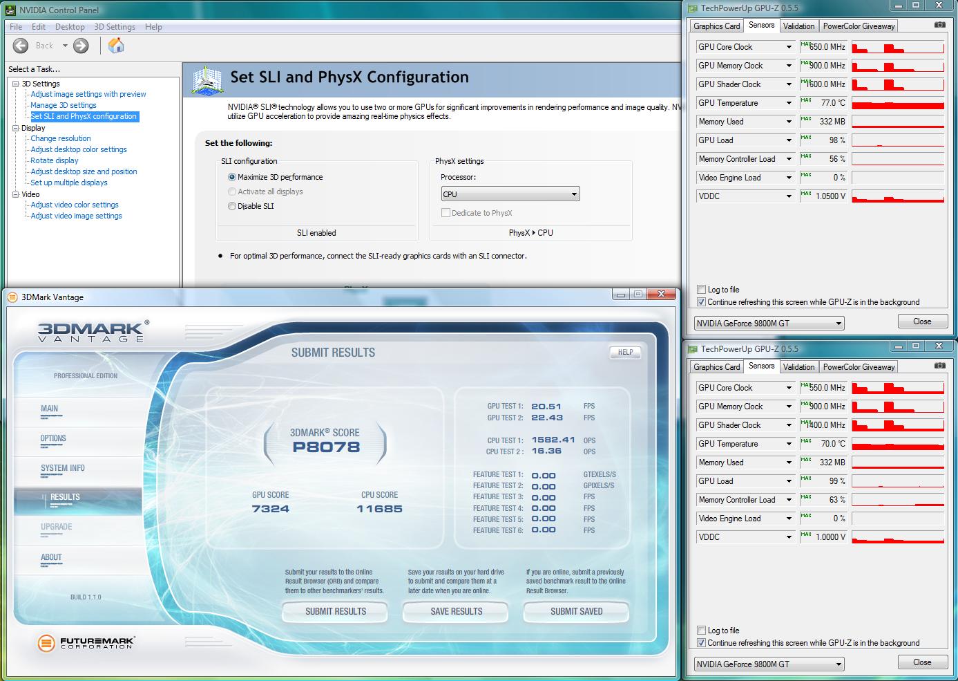
Task: Open Change resolution task
Action: [61, 138]
